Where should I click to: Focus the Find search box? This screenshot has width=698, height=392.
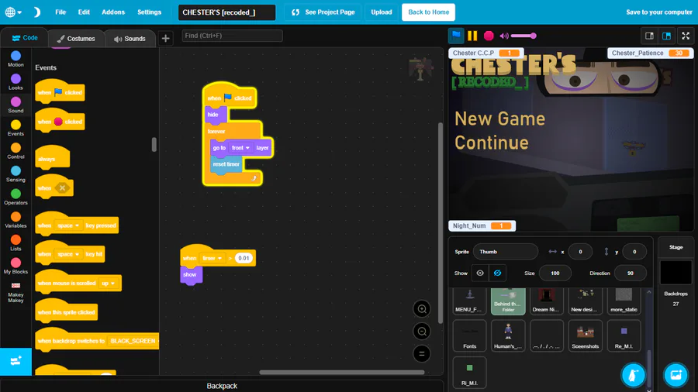(x=232, y=36)
